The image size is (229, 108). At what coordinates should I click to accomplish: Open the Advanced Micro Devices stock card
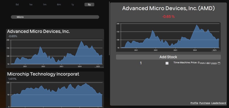55,48
